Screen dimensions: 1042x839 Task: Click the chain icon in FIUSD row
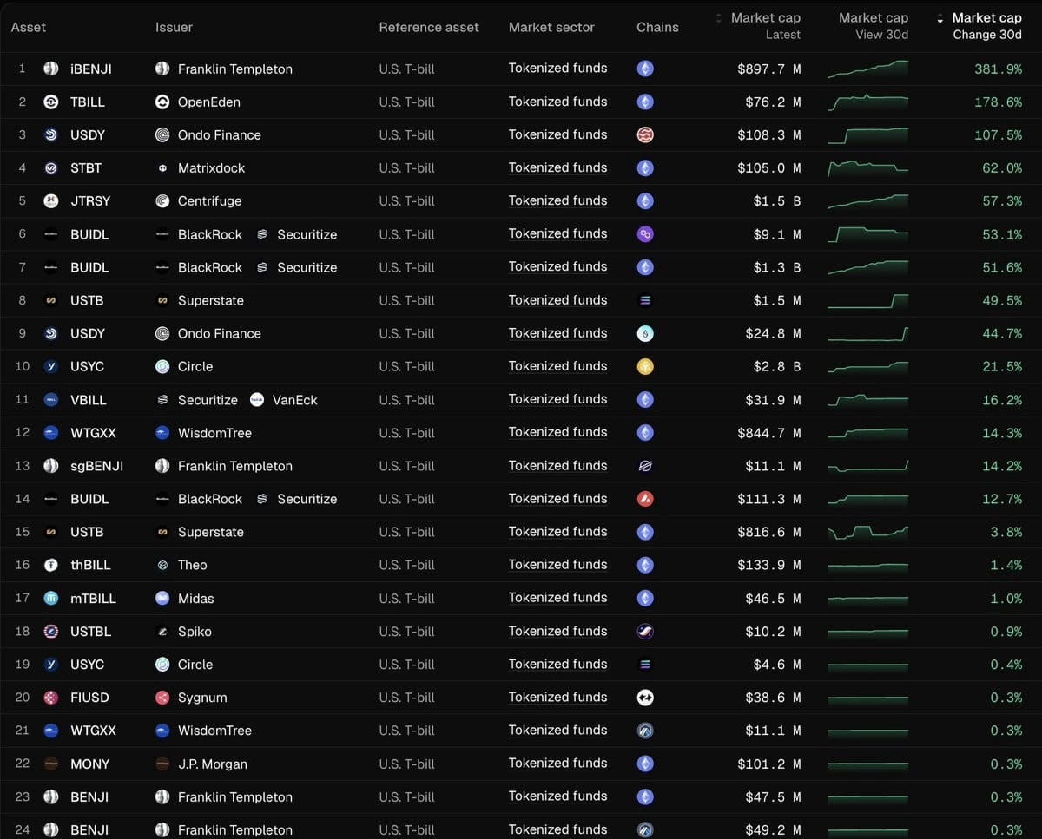pos(645,698)
